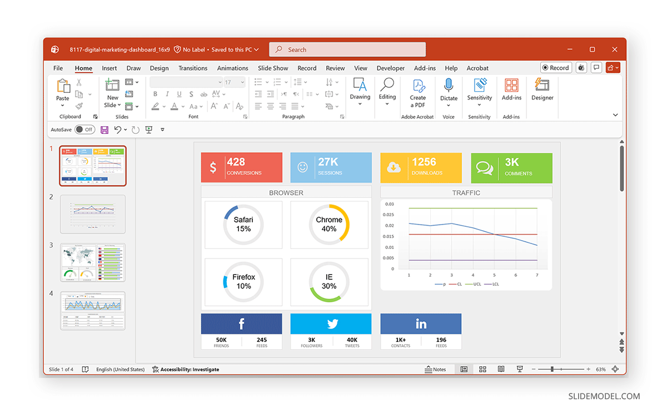
Task: Click English (United States) language indicator
Action: pos(120,369)
